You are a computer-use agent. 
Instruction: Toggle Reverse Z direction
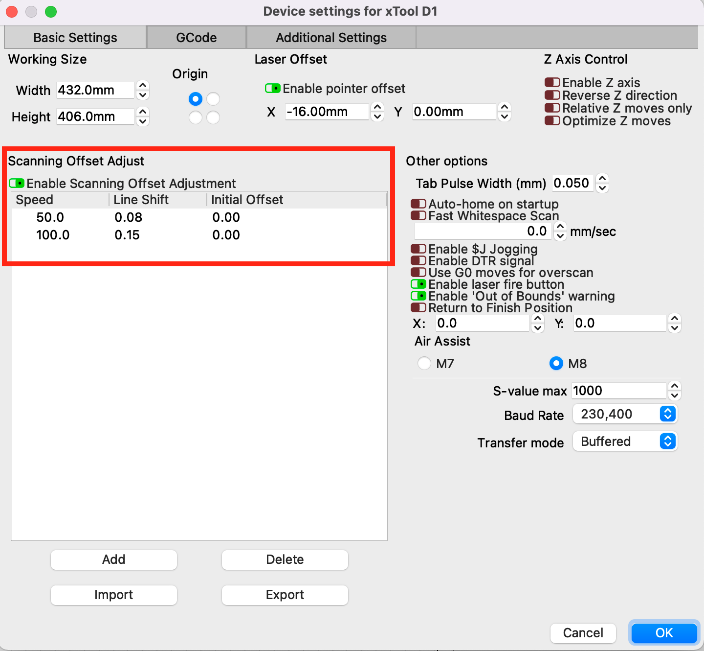tap(552, 95)
